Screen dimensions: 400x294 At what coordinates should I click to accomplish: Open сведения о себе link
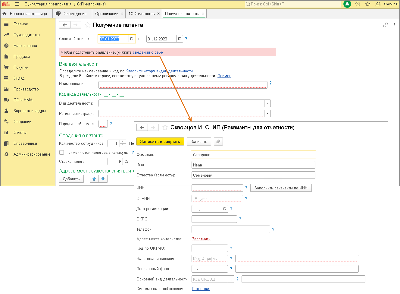pyautogui.click(x=148, y=52)
